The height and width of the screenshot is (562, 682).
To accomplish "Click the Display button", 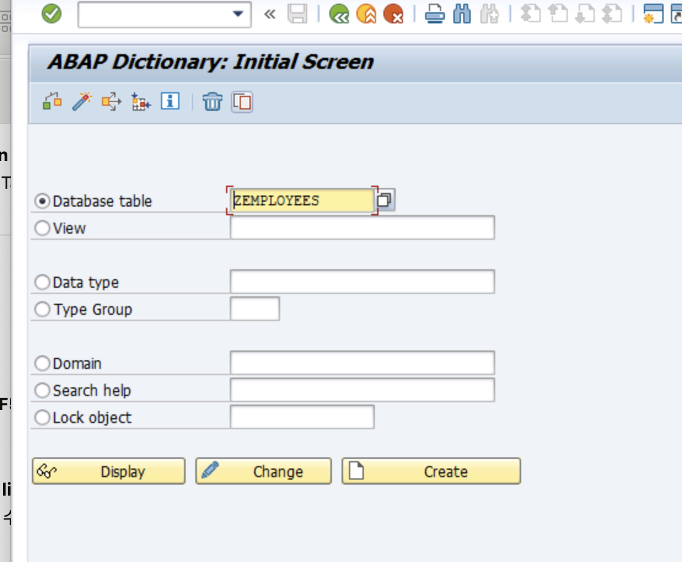I will [x=109, y=471].
